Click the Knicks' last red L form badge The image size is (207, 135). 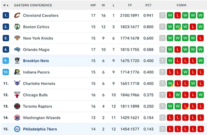[200, 38]
